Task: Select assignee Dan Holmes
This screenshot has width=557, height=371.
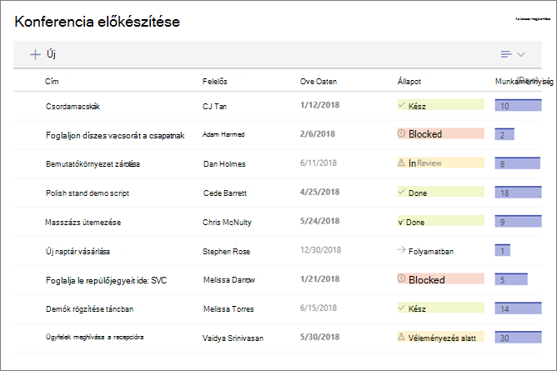Action: (224, 164)
